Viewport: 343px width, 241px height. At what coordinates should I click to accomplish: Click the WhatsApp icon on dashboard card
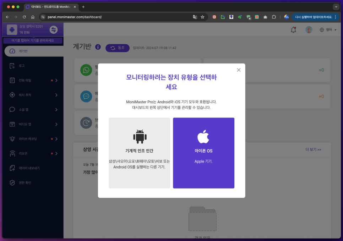click(86, 70)
